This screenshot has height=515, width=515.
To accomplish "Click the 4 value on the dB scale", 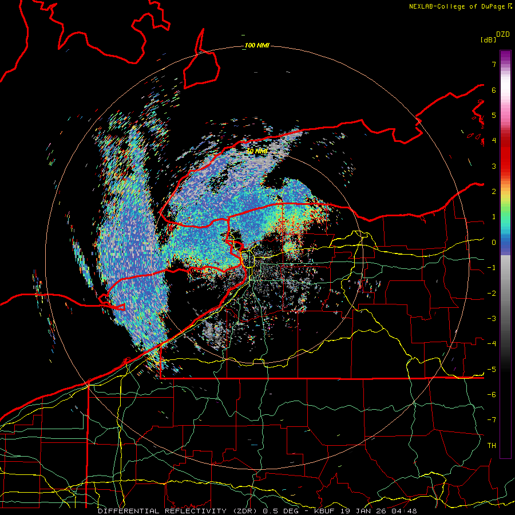I will 494,141.
